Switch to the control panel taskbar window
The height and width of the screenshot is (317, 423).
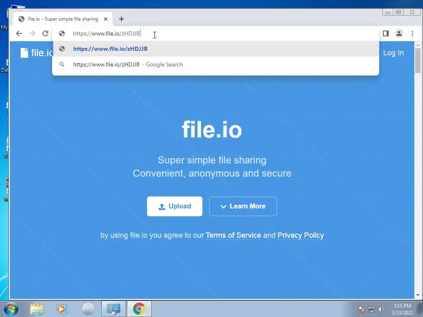pos(114,309)
